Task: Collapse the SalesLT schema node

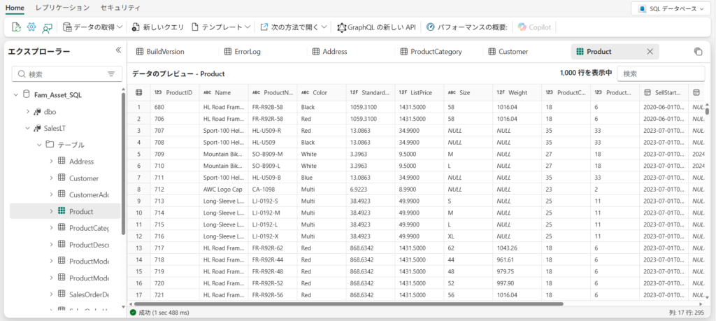Action: [x=28, y=128]
